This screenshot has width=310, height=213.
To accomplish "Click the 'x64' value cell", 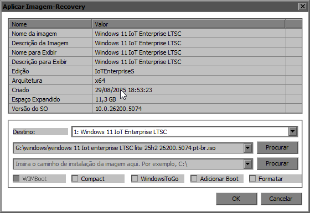I will [189, 81].
